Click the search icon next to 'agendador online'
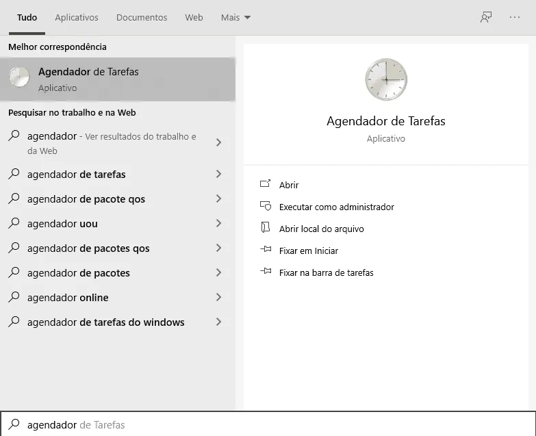Viewport: 536px width, 436px height. click(14, 296)
